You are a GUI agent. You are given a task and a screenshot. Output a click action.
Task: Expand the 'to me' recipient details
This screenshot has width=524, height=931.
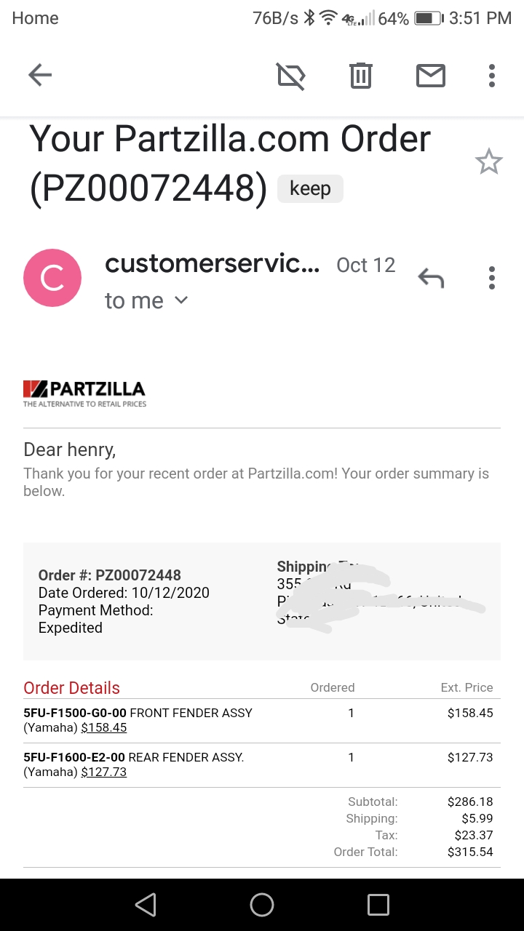tap(148, 300)
